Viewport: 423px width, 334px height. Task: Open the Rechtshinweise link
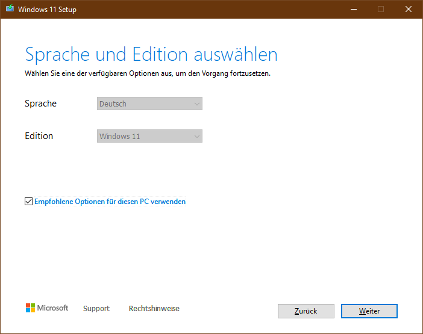(x=154, y=308)
